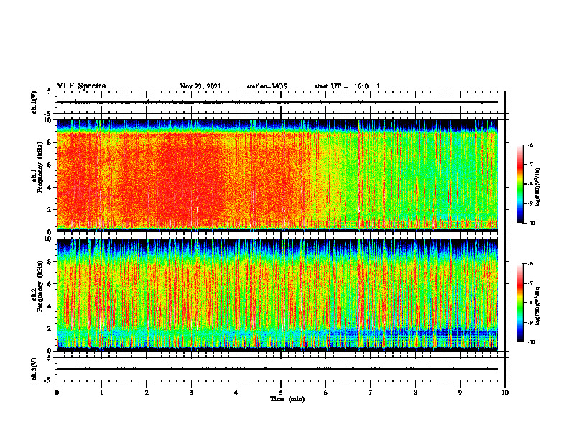Click the "2" frequency tick of ch.1 spectrogram
569x440 pixels.
tap(50, 210)
